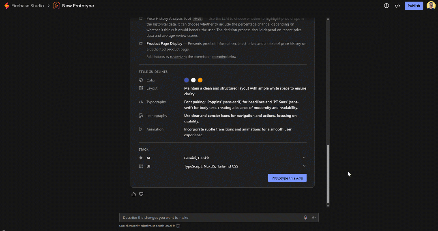This screenshot has height=231, width=438.
Task: Toggle star beside Product Page Display
Action: [x=141, y=43]
